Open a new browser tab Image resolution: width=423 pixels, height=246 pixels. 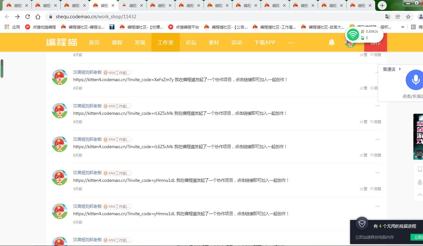(382, 5)
